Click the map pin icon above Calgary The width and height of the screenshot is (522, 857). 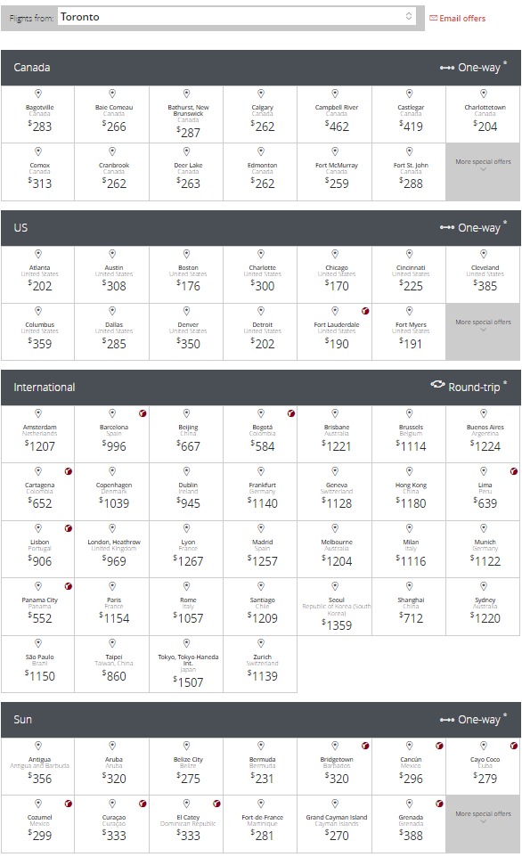pos(261,94)
